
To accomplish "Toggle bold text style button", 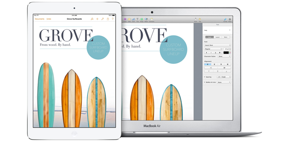I will [x=206, y=53].
